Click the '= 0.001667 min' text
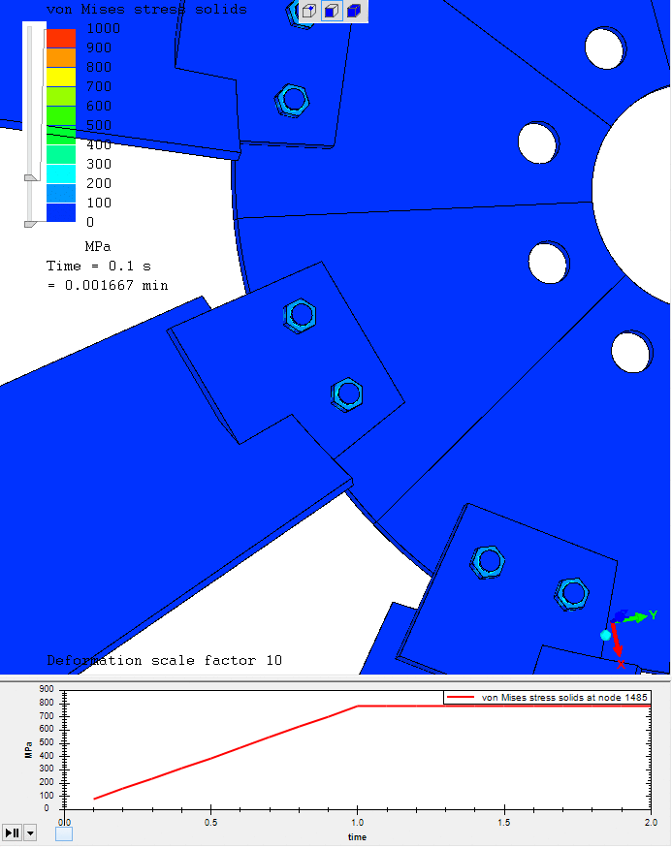This screenshot has width=672, height=848. (x=108, y=286)
